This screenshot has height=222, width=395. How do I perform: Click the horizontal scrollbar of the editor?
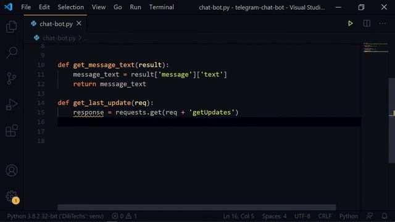[196, 207]
